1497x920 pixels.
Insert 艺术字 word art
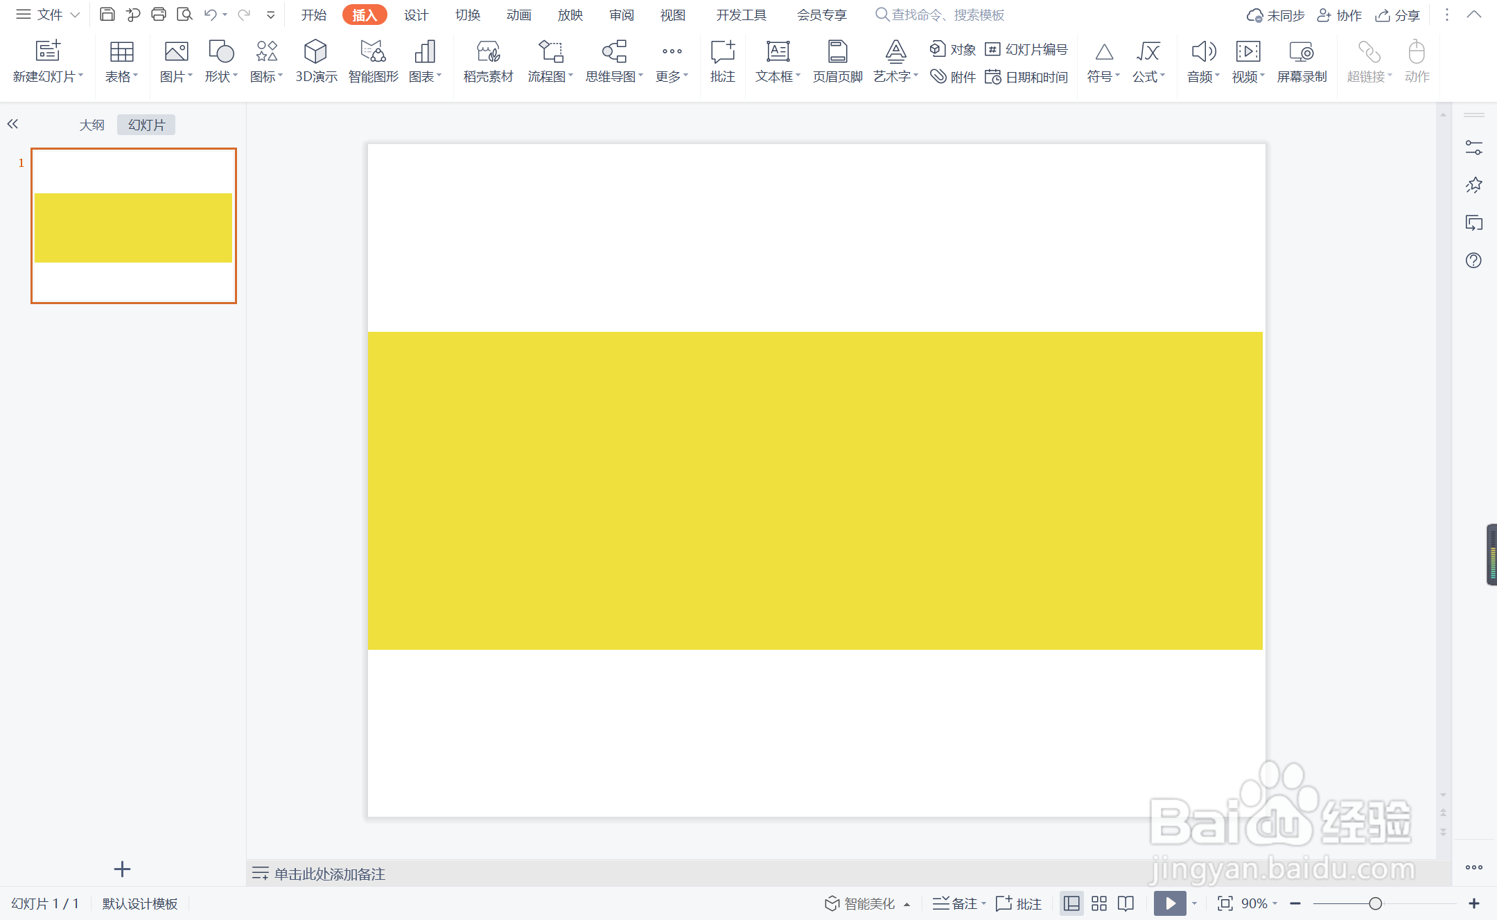[895, 61]
